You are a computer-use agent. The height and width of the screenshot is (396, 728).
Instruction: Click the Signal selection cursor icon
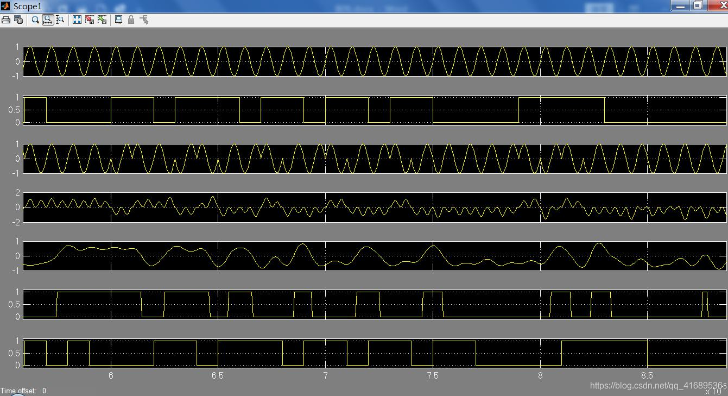click(x=144, y=20)
